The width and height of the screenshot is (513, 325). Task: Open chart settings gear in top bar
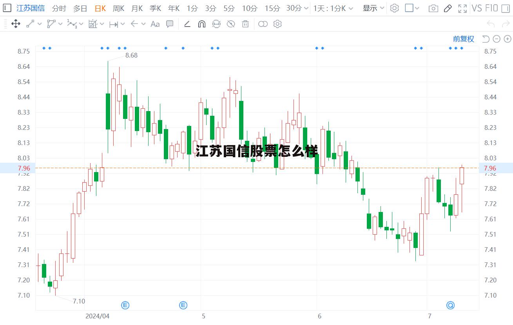coord(394,8)
